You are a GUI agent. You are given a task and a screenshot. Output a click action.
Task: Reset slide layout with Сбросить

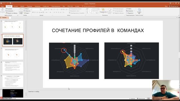[x=27, y=11]
